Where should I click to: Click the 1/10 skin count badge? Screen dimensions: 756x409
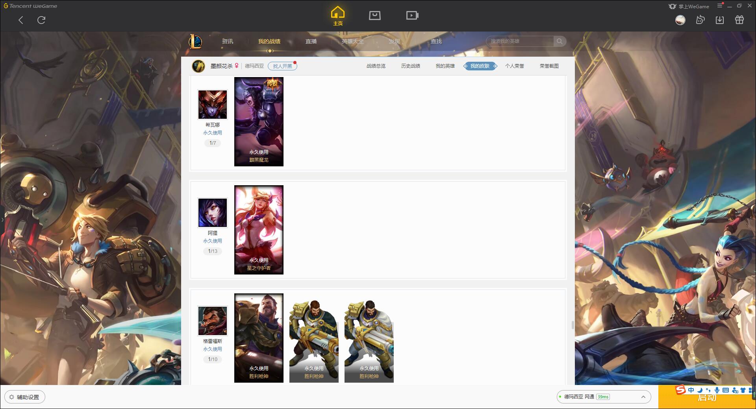click(213, 359)
